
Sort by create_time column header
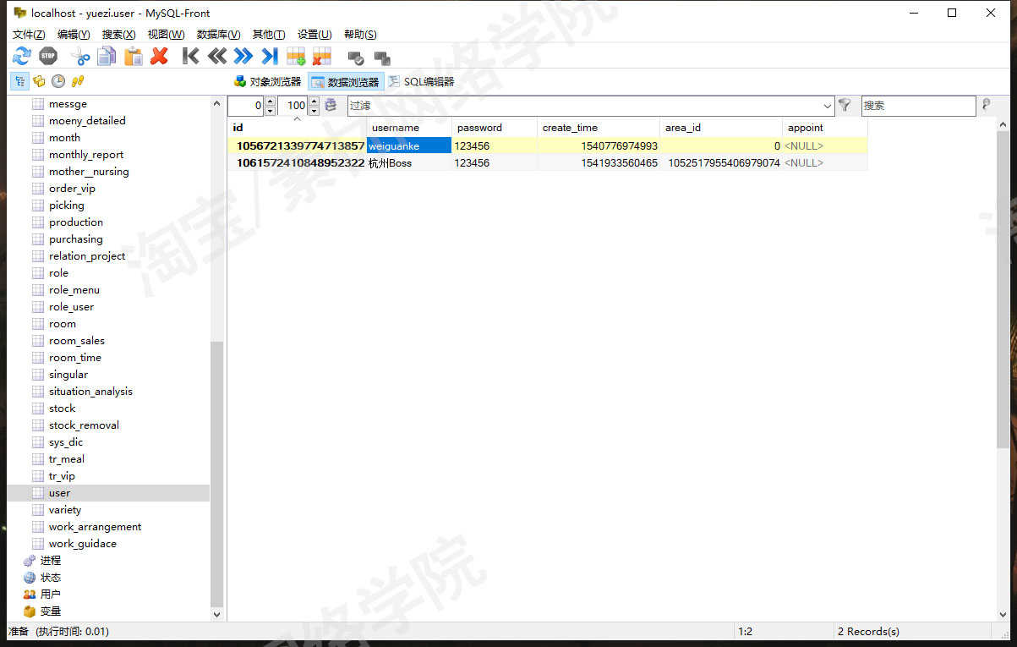[599, 128]
